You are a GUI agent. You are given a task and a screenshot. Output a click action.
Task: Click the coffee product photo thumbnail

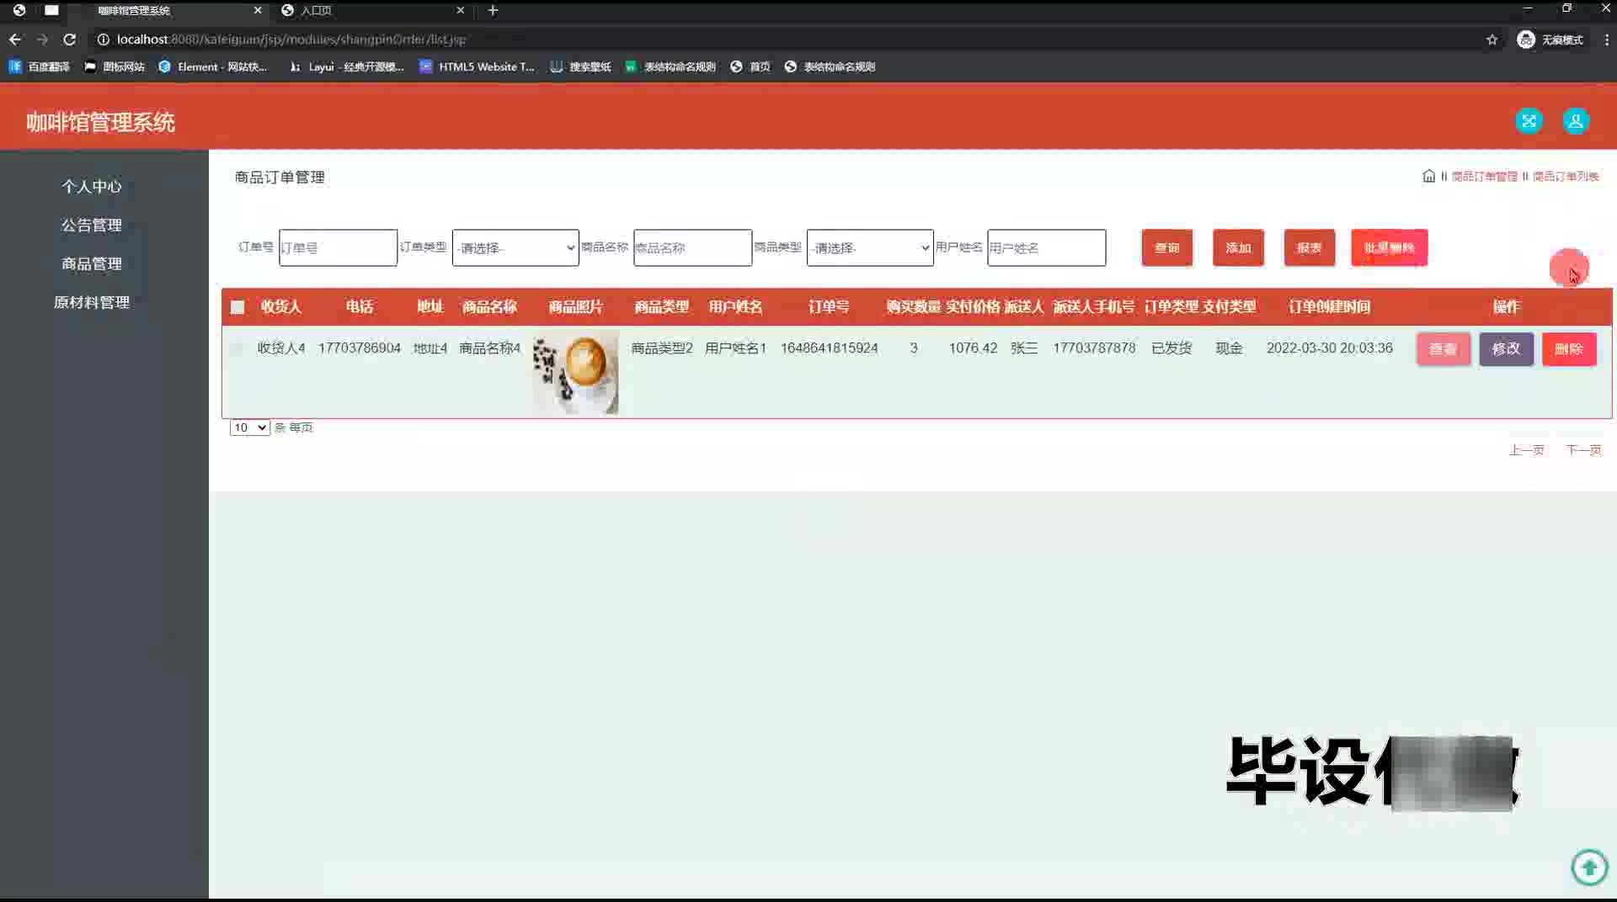point(575,373)
